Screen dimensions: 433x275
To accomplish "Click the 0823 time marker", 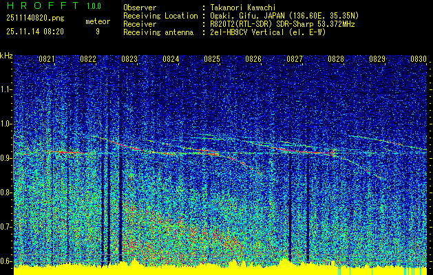I will 129,58.
